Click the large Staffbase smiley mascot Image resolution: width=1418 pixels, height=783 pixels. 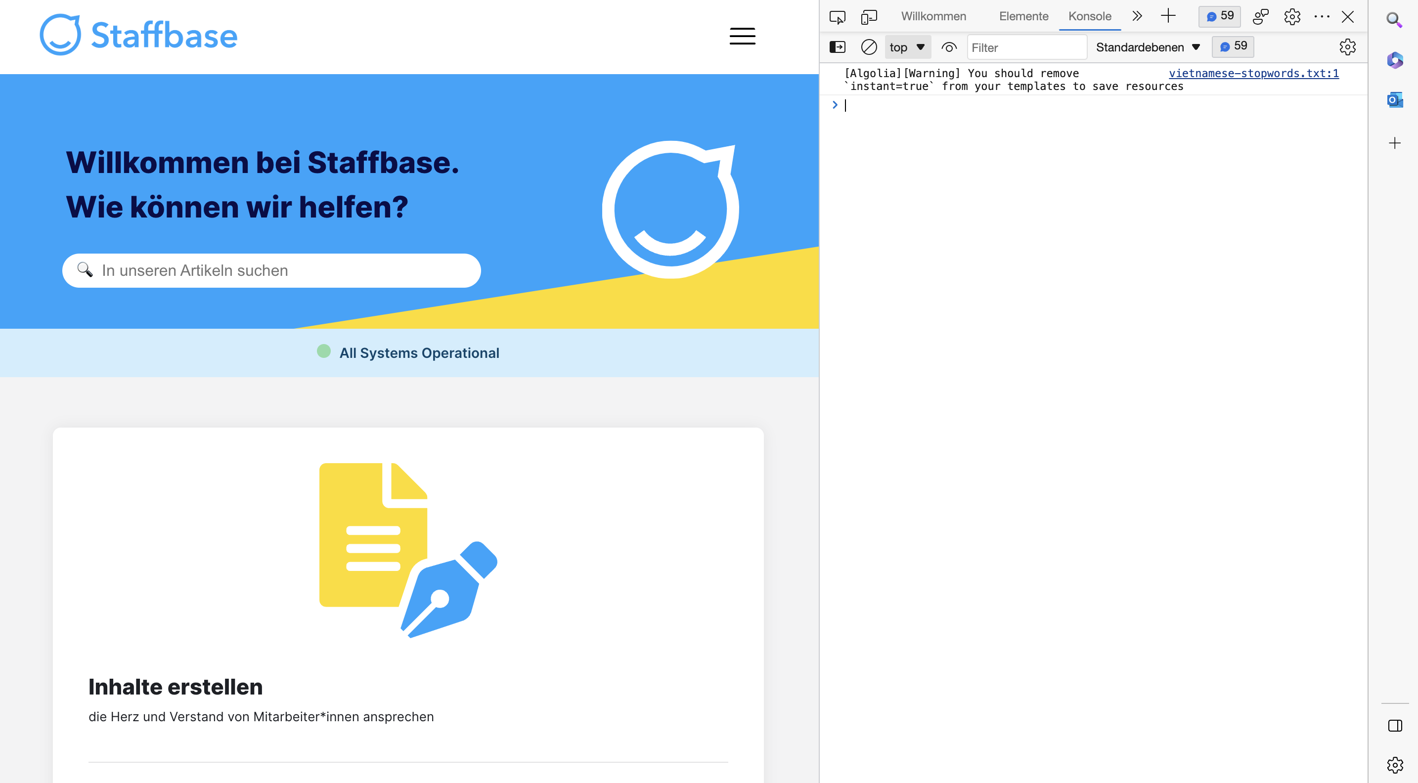(670, 209)
